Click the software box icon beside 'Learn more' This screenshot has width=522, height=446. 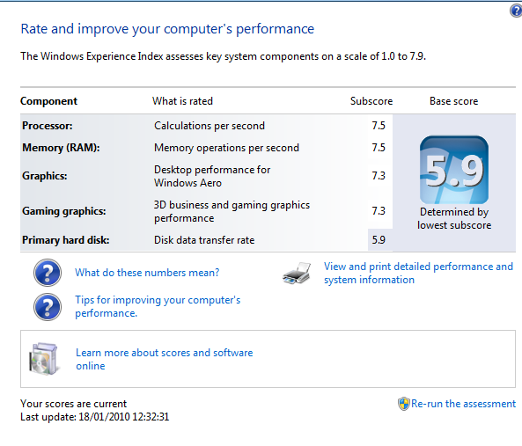44,359
